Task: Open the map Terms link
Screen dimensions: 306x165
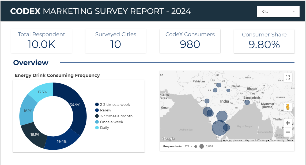Action: [x=290, y=140]
